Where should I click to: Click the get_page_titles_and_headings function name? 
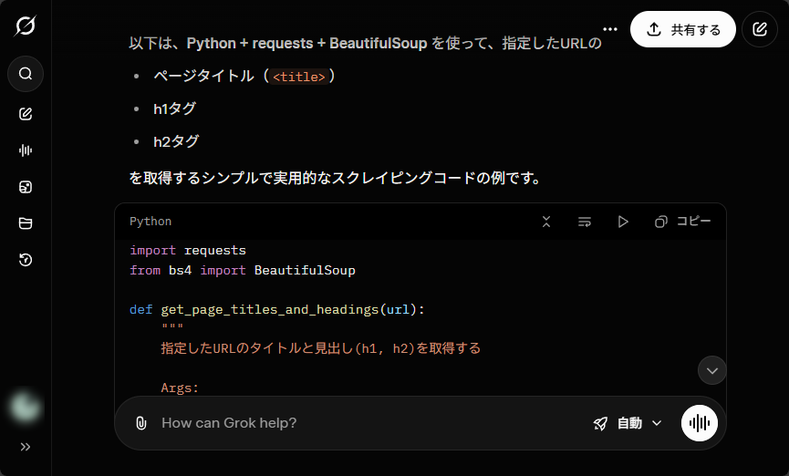tap(270, 309)
